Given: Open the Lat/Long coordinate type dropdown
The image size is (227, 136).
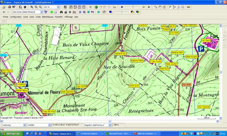Looking at the screenshot, I should coord(24,125).
